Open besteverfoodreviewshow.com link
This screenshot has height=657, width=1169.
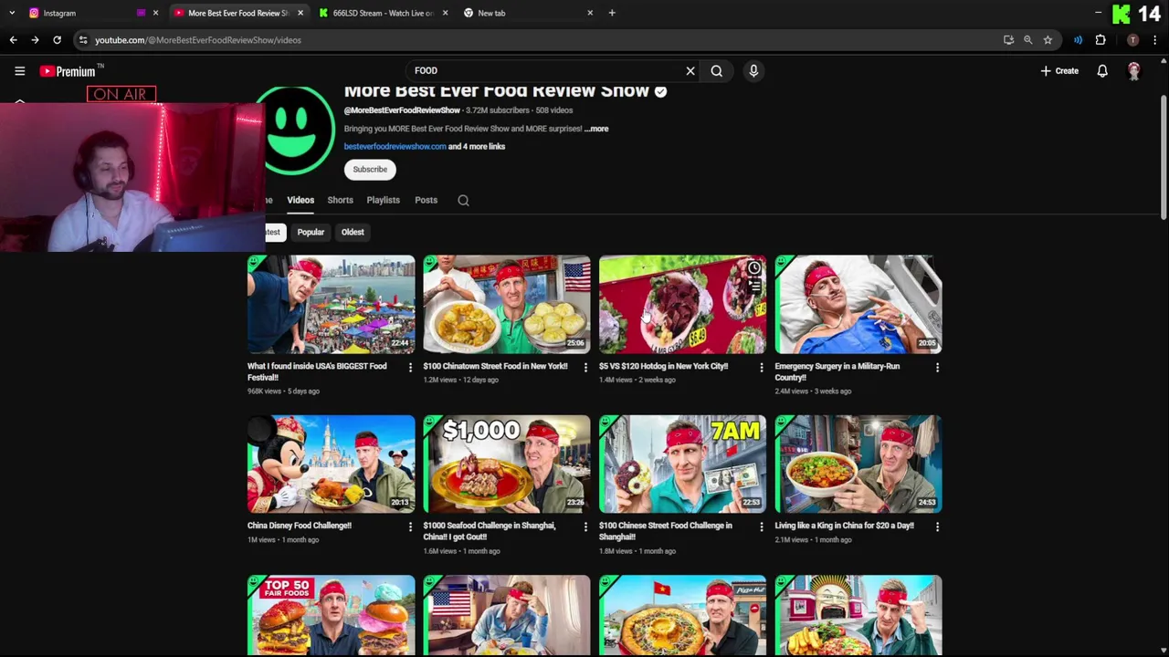[395, 146]
